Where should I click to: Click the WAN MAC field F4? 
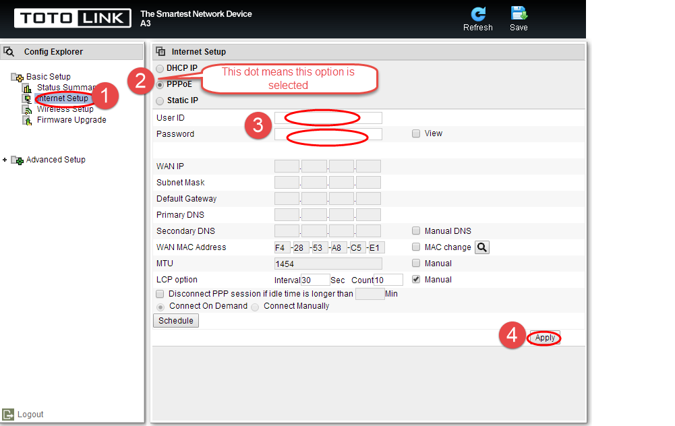coord(283,247)
